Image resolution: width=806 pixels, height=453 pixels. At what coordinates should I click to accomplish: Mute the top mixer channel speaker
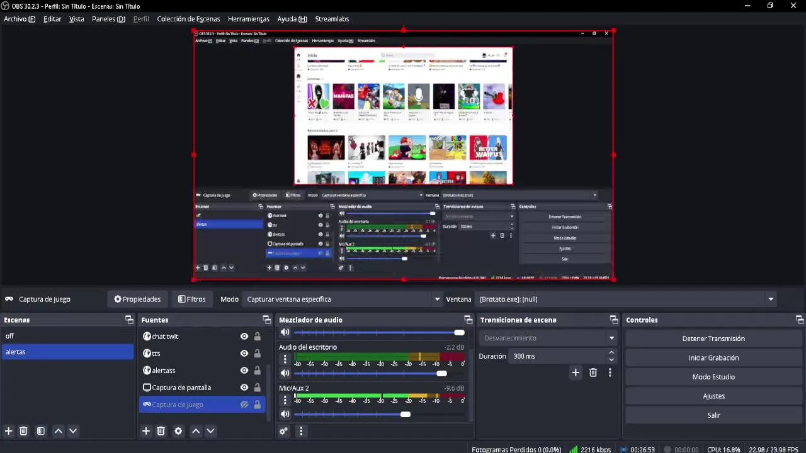coord(285,332)
